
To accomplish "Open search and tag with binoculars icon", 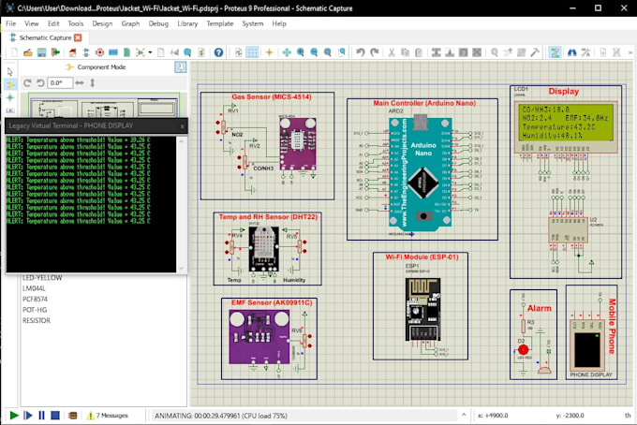I will 572,52.
